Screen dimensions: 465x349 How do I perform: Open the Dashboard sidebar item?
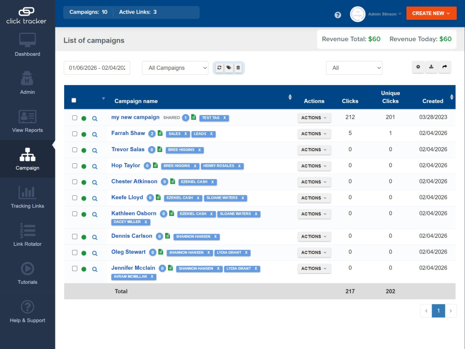pos(27,45)
